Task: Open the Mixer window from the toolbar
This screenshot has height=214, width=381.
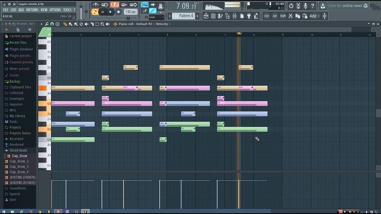Action: coord(235,16)
